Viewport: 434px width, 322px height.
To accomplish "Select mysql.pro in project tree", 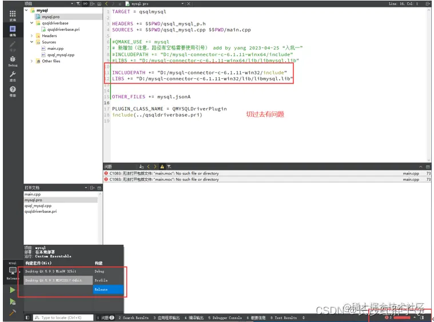I will point(50,17).
